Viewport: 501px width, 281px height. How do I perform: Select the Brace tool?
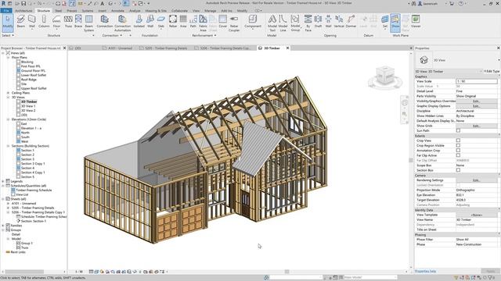pyautogui.click(x=78, y=21)
